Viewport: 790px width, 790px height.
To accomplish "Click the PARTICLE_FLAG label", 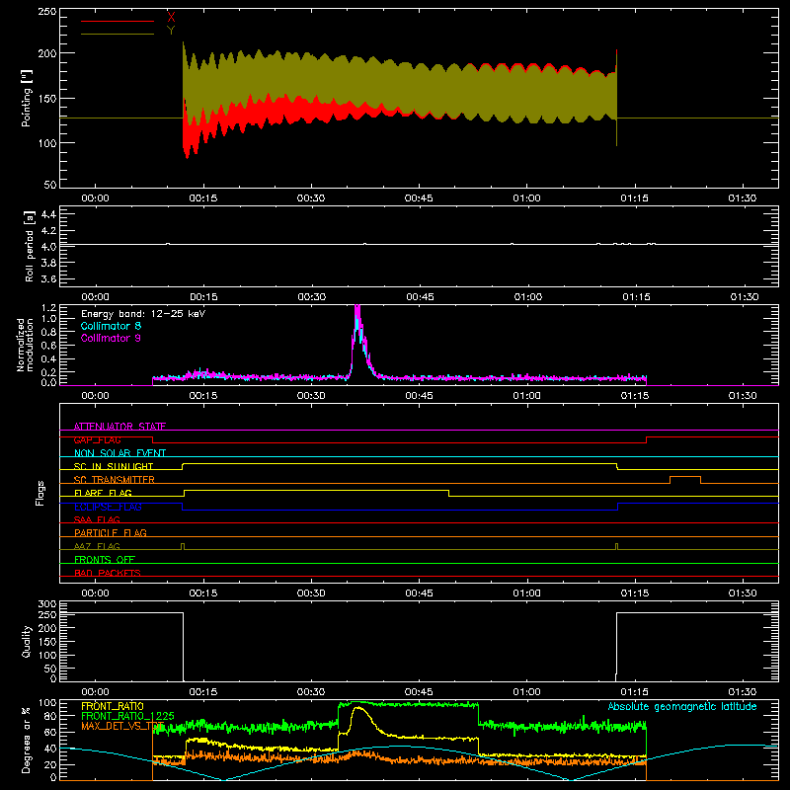I will [x=111, y=532].
